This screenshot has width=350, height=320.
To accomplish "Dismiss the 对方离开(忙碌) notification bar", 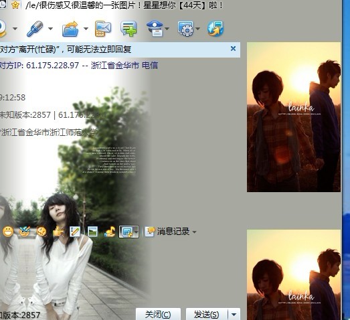I will click(233, 48).
